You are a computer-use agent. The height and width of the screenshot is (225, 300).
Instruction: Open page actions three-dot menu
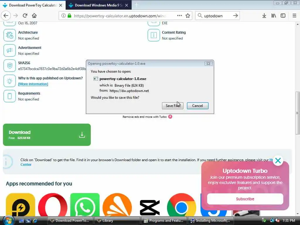tap(180, 16)
